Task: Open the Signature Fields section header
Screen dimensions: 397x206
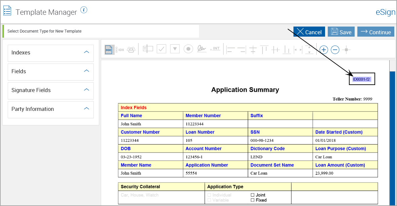Action: (51, 91)
